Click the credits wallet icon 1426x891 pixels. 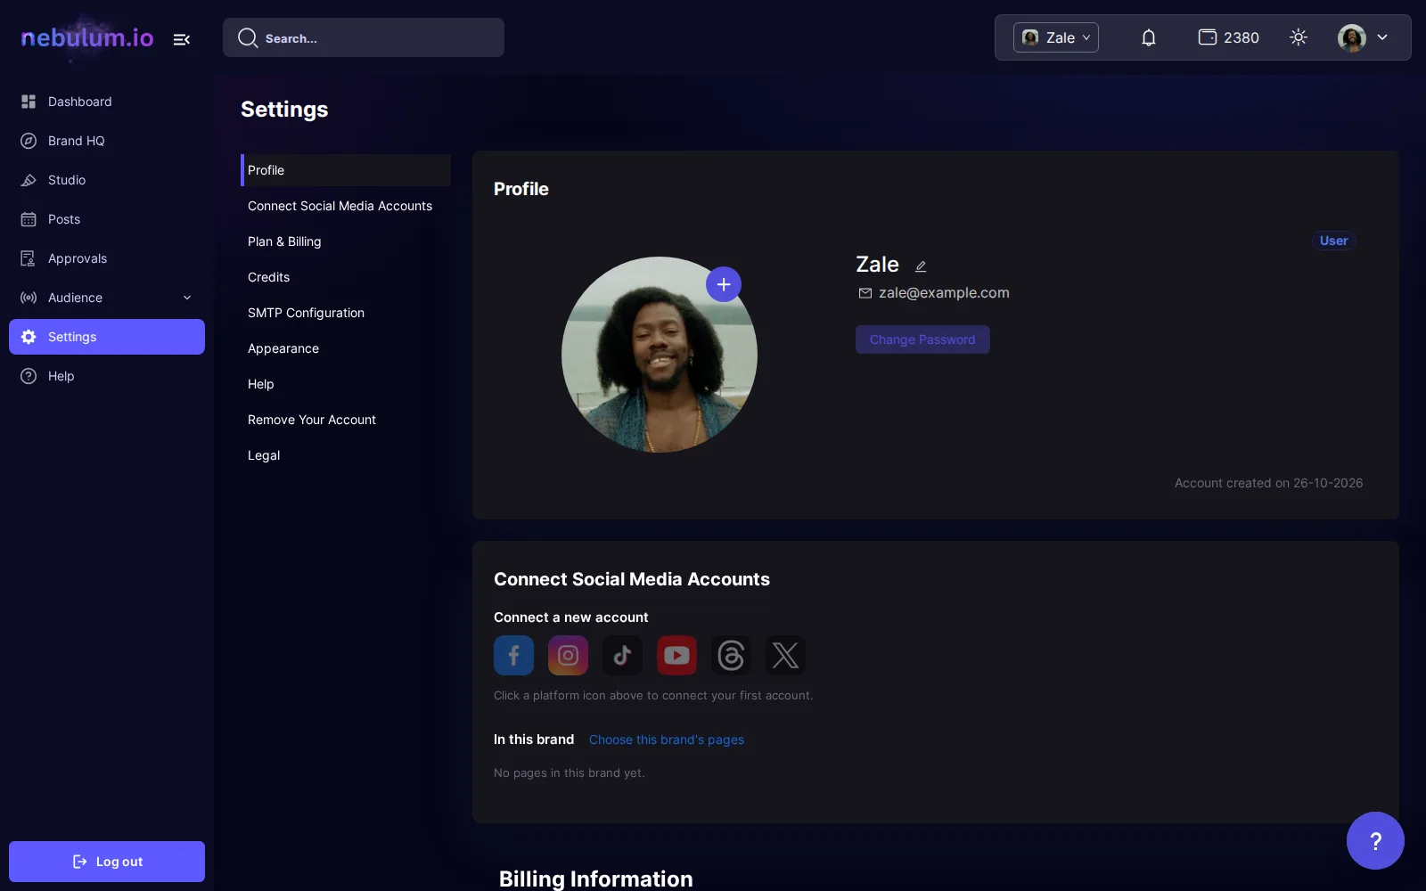click(1208, 37)
